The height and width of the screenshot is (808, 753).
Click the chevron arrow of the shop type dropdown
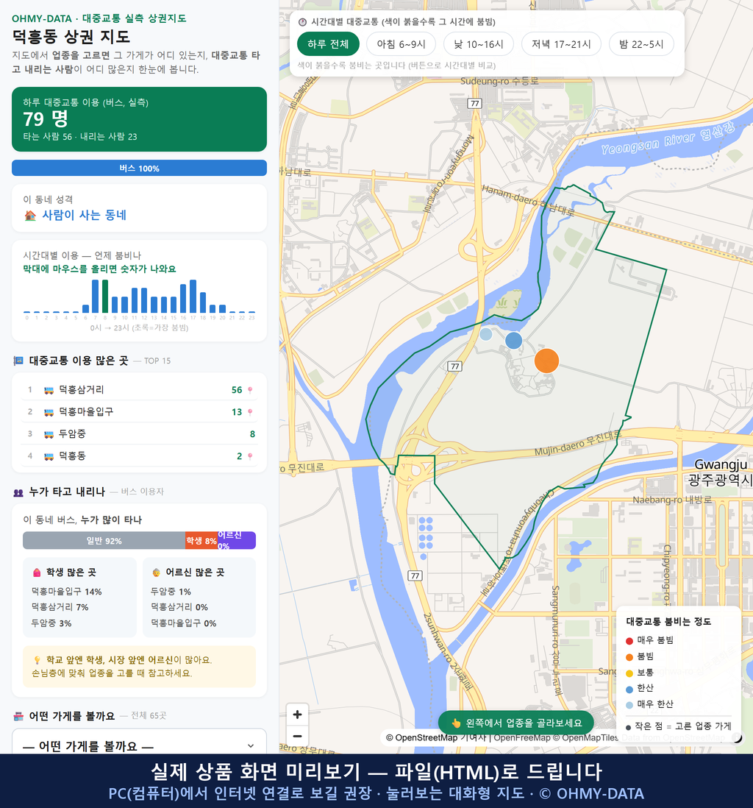(250, 746)
